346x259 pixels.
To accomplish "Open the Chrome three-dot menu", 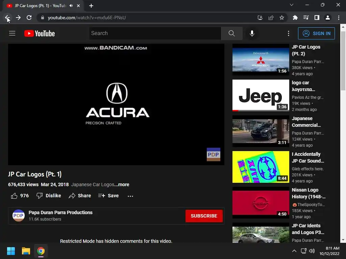I will click(x=339, y=18).
